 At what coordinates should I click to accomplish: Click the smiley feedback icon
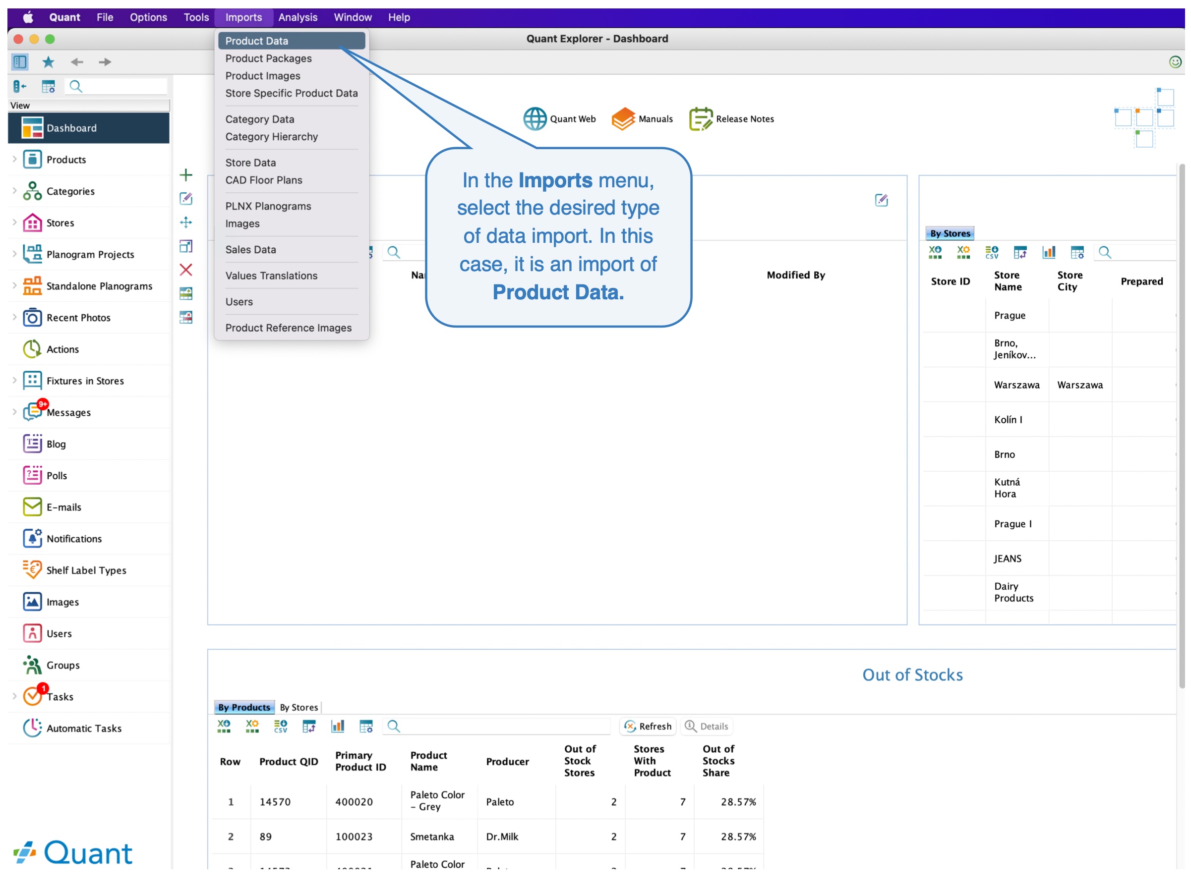tap(1174, 62)
